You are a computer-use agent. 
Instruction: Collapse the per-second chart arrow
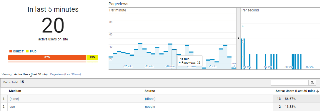(x=238, y=38)
